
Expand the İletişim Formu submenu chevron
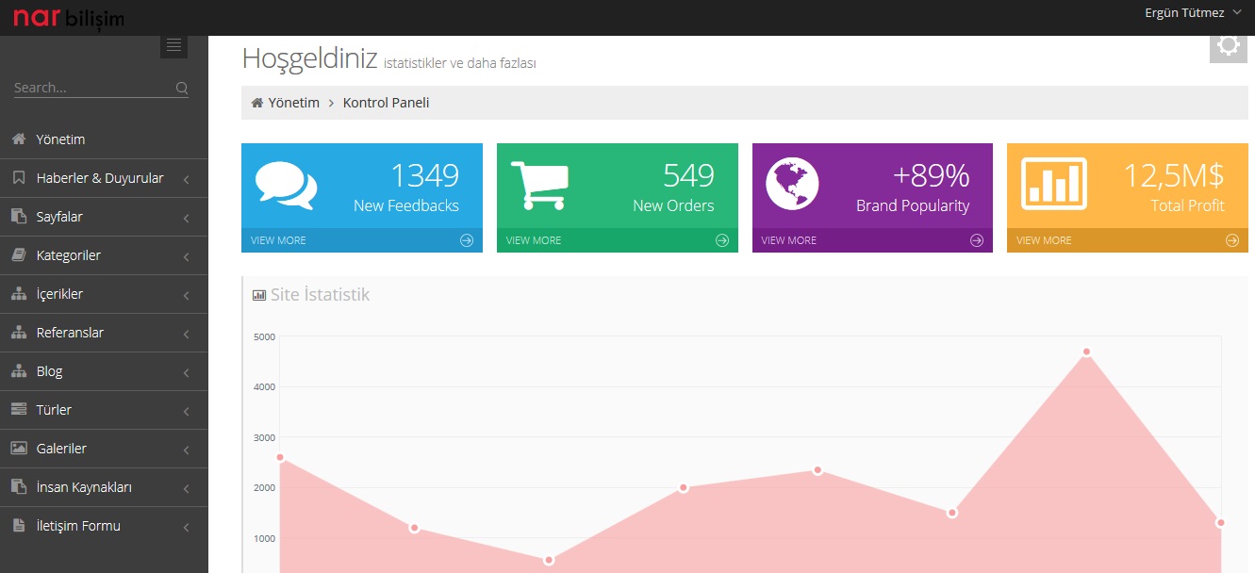187,527
